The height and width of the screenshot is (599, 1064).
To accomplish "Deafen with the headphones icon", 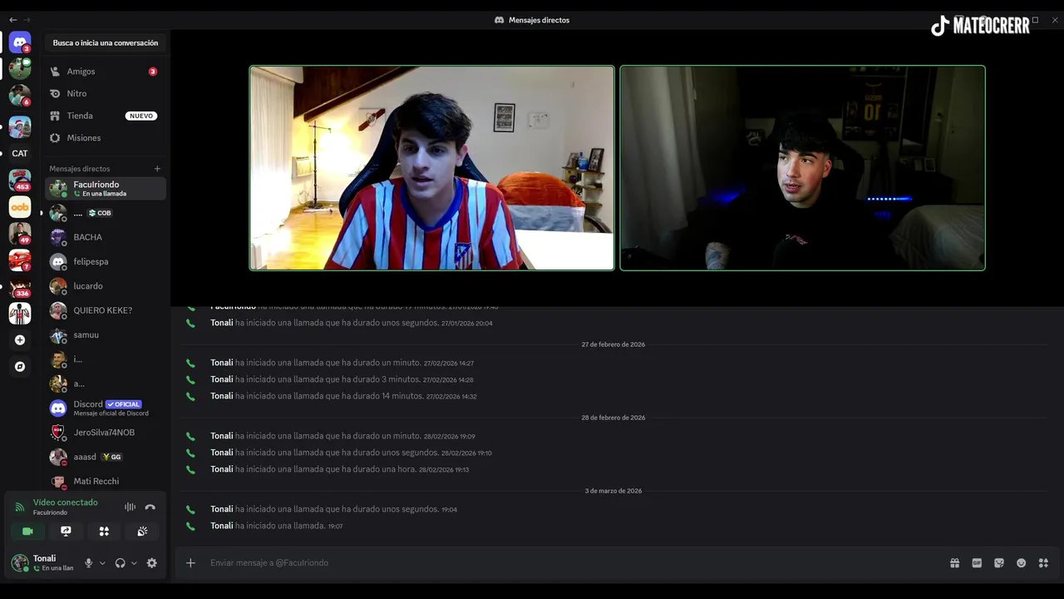I will pyautogui.click(x=120, y=563).
